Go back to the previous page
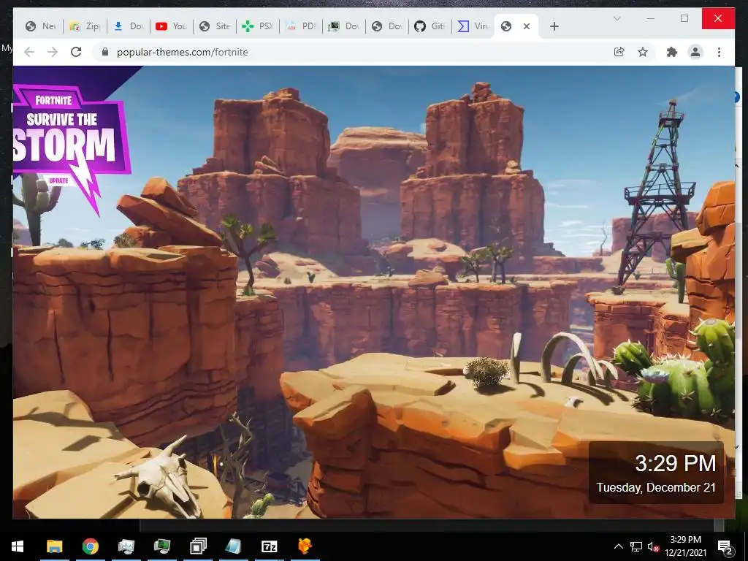 tap(29, 52)
